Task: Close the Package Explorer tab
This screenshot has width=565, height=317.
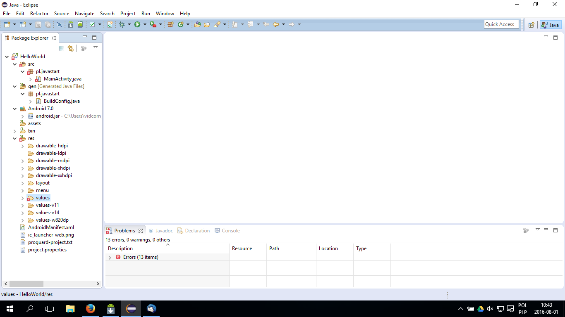Action: click(54, 38)
